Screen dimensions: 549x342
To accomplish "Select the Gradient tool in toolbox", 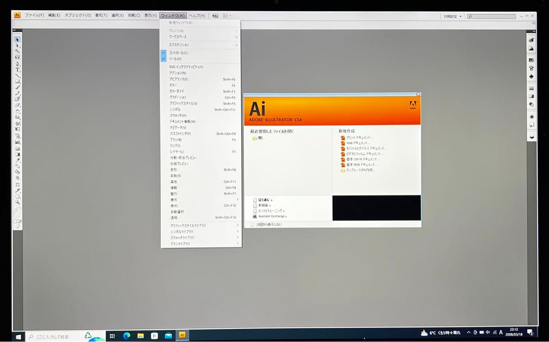I will [17, 154].
